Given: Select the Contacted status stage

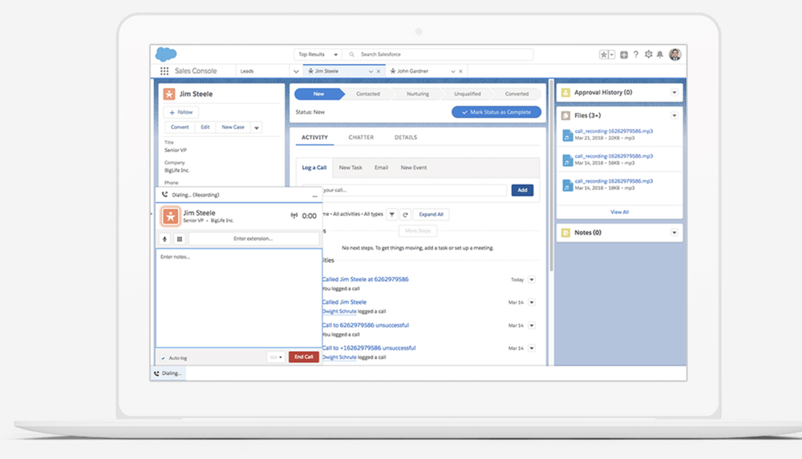Looking at the screenshot, I should (368, 94).
